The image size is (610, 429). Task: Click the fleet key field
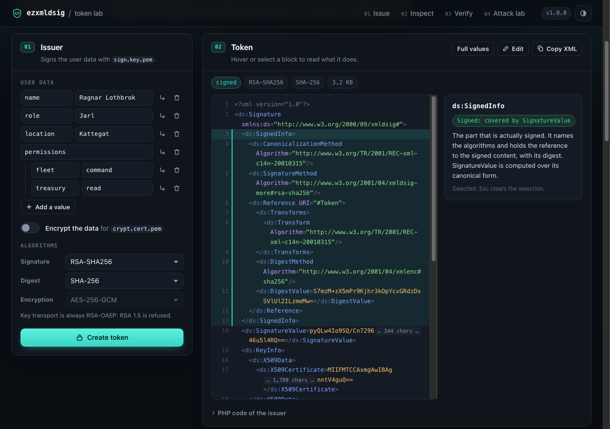click(55, 170)
